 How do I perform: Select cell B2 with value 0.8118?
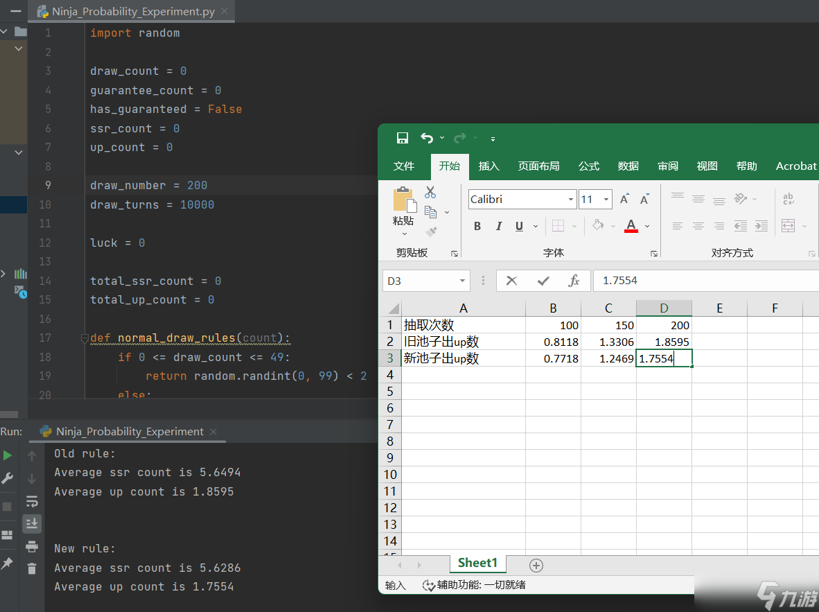point(553,342)
